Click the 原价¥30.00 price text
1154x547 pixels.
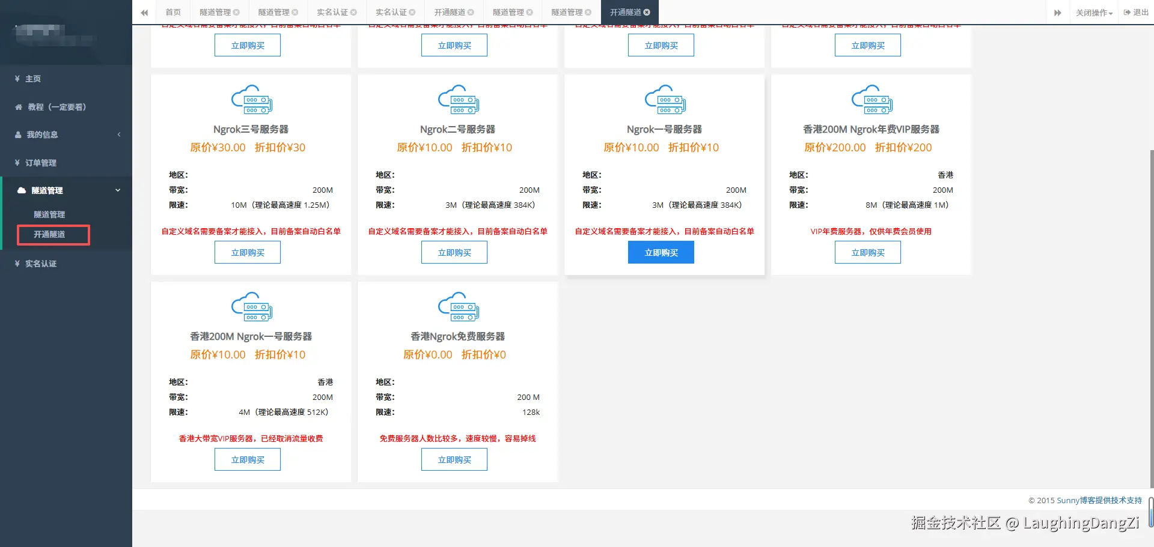click(x=218, y=148)
